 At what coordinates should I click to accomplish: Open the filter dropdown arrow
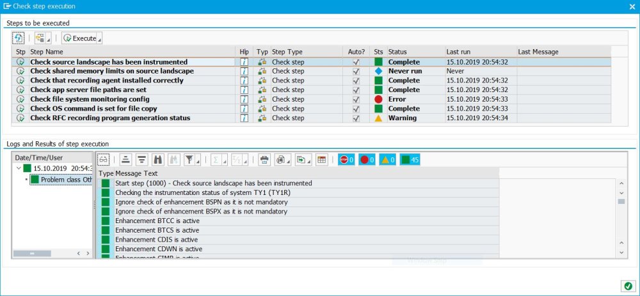198,160
